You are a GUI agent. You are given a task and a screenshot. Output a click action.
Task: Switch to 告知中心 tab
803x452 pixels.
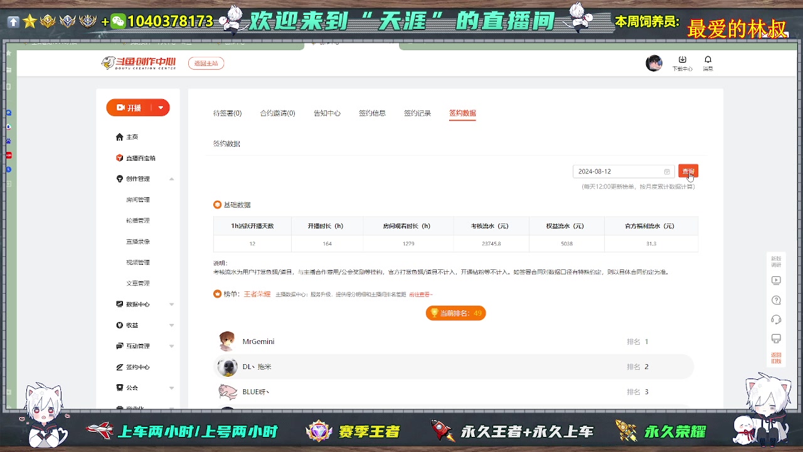[x=327, y=114]
